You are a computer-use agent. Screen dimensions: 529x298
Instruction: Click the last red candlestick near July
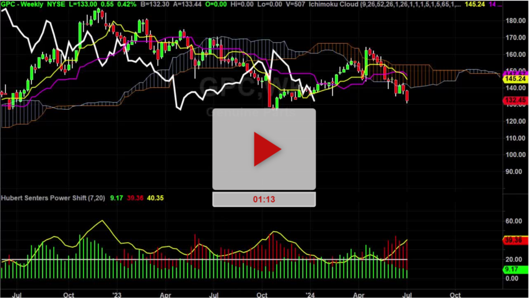407,96
